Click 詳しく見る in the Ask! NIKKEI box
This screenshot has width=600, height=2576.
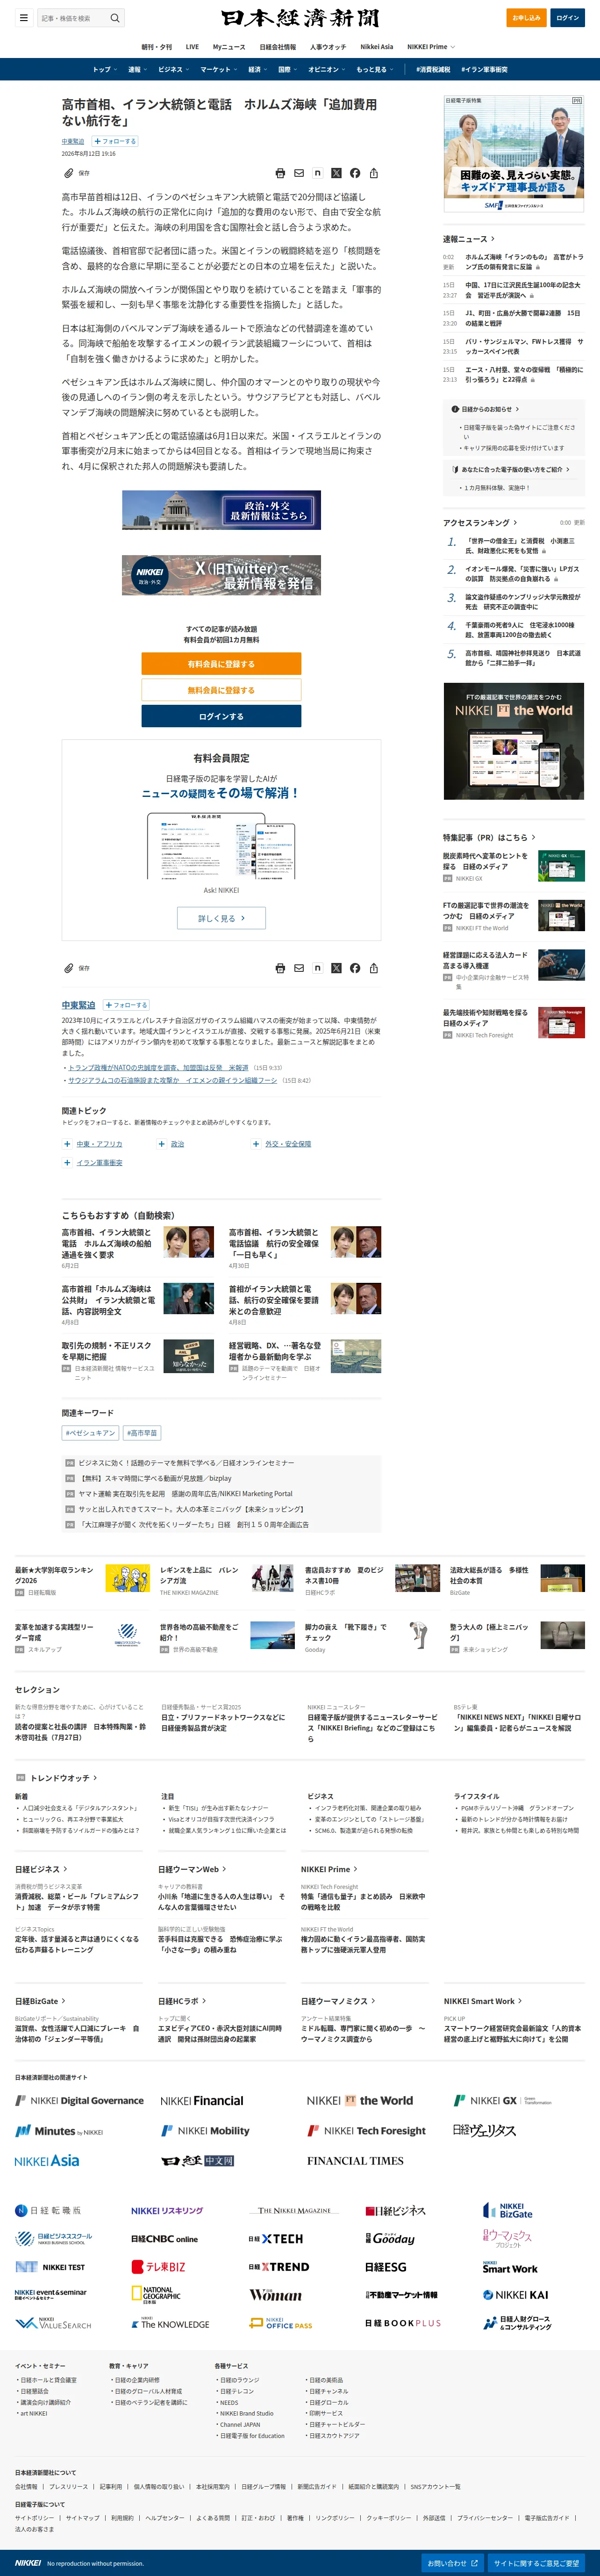[x=221, y=918]
